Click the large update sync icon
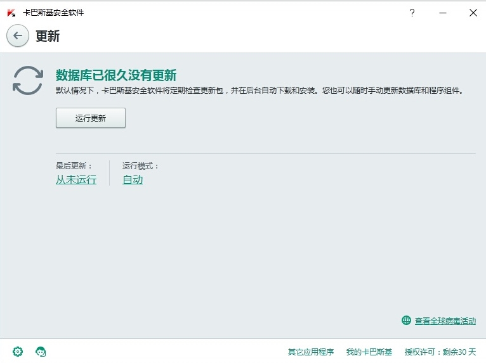The height and width of the screenshot is (363, 486). click(28, 80)
